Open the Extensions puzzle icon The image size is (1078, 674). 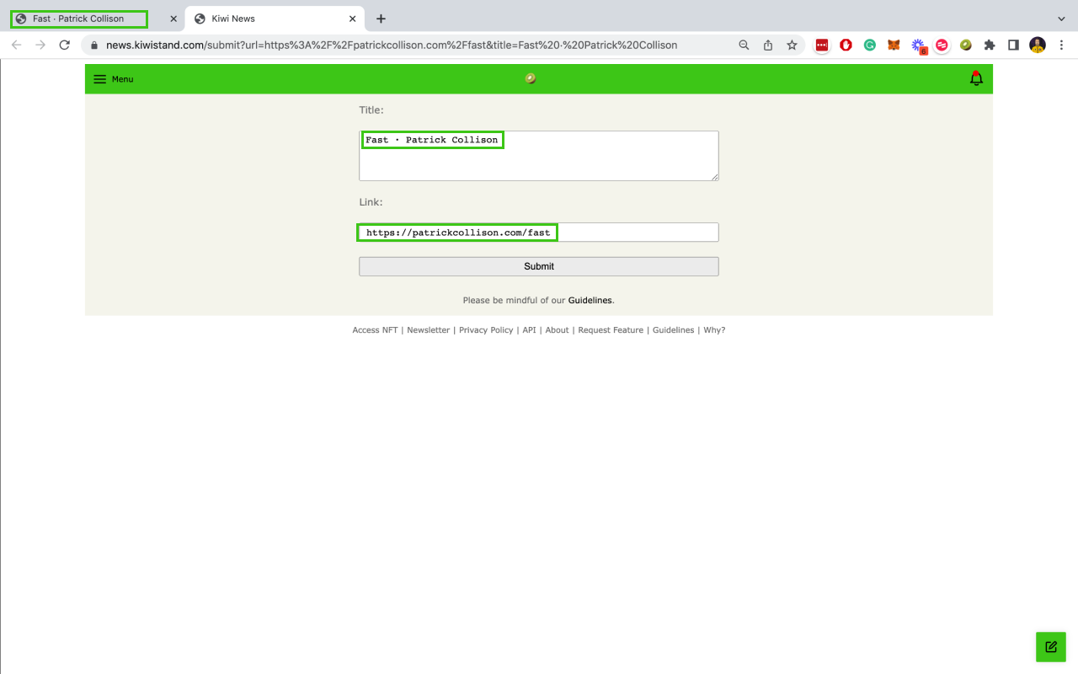click(990, 45)
